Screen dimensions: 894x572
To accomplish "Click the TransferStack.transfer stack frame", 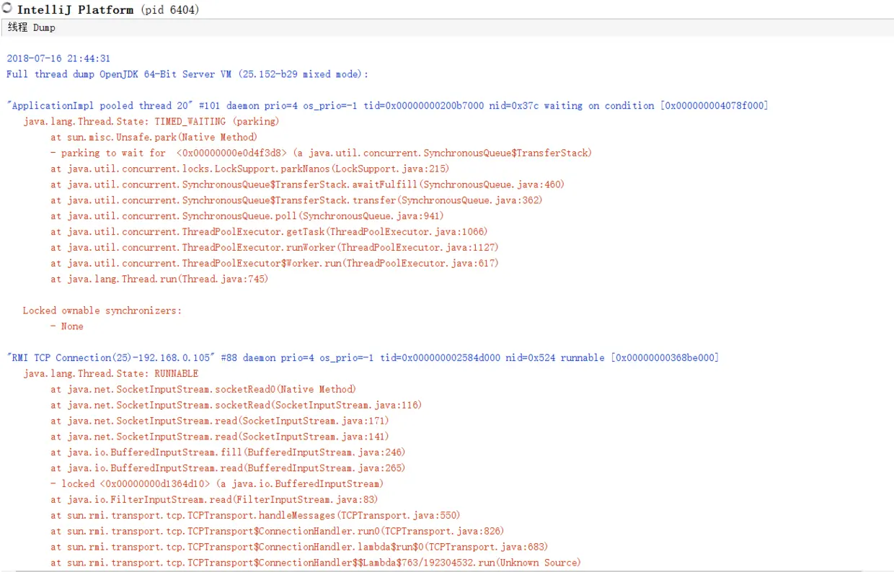I will (296, 201).
